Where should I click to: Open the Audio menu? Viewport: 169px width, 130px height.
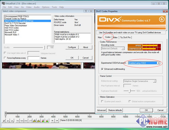click(x=37, y=7)
